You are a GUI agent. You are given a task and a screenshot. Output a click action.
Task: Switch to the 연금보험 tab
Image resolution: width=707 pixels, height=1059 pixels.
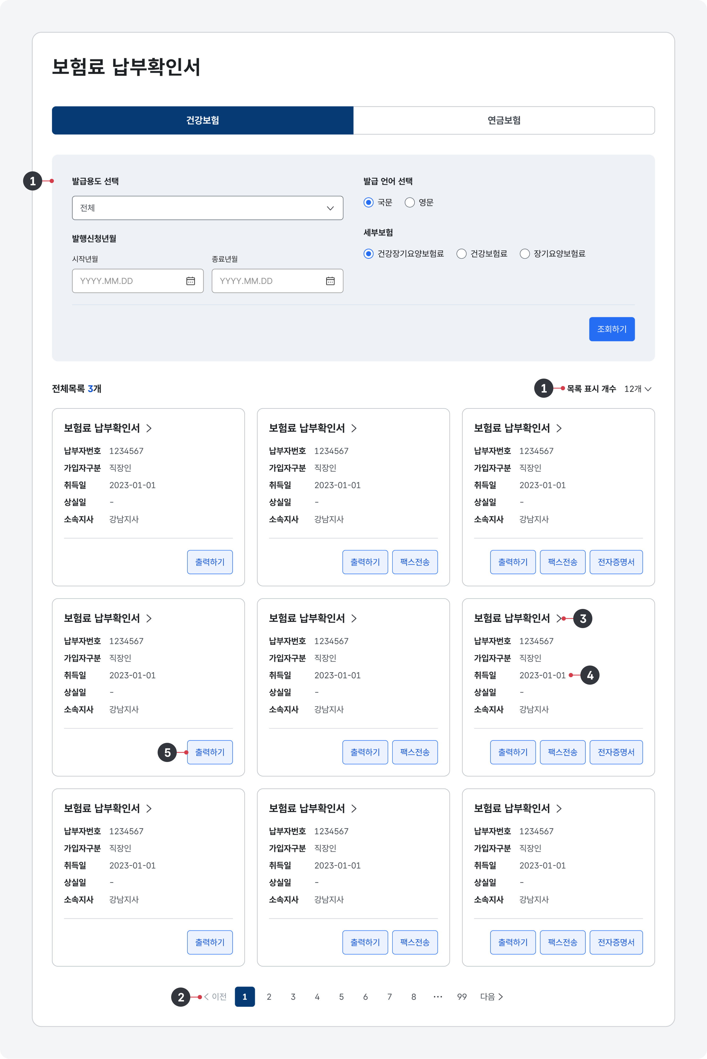[504, 121]
